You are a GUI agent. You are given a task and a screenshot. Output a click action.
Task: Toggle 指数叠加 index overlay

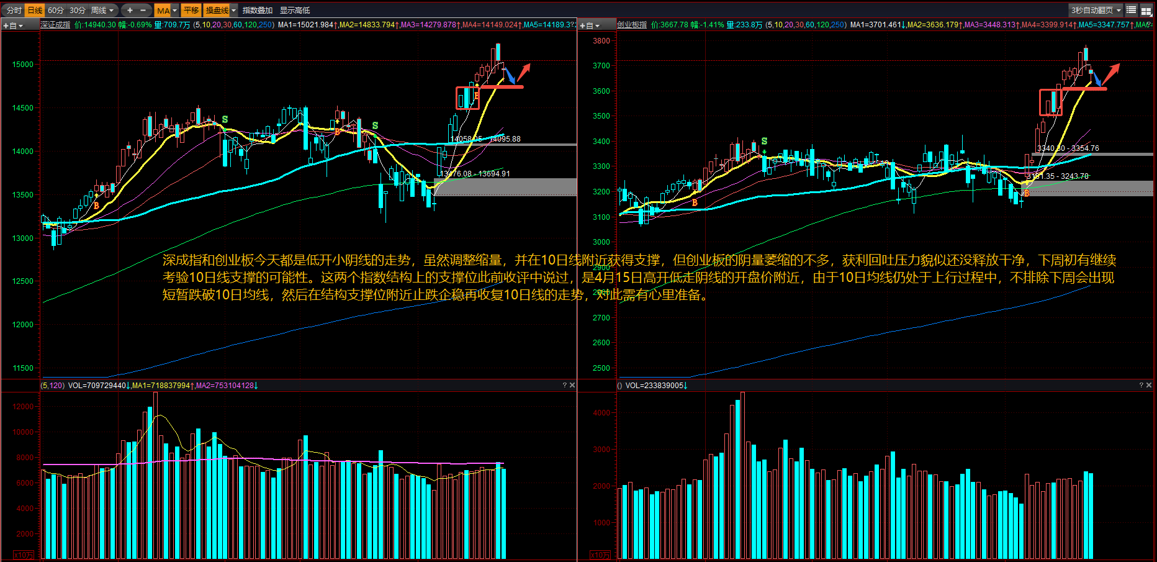(x=257, y=10)
